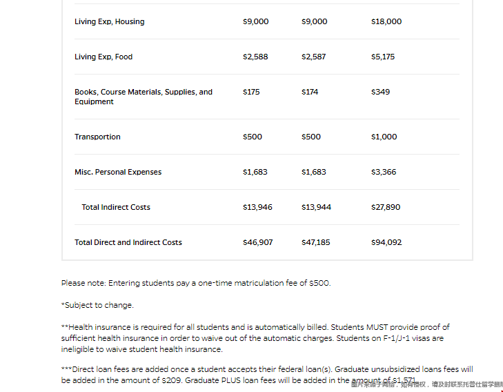Click the "Total Indirect Costs" row label
The width and height of the screenshot is (503, 392).
(116, 207)
